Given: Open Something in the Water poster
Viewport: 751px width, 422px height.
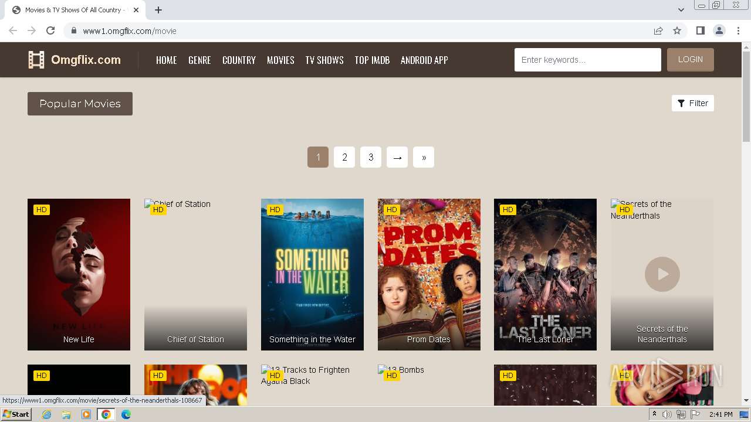Looking at the screenshot, I should tap(312, 274).
